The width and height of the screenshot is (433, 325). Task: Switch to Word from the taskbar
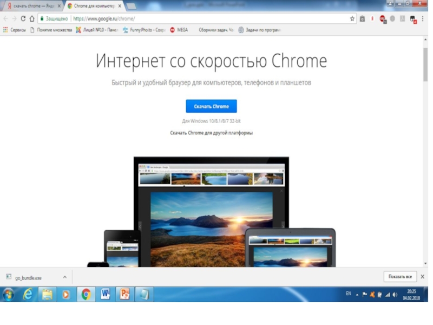click(105, 294)
